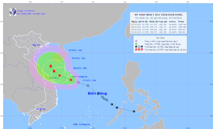Click the purple strong-wind swatch in the legend
The image size is (213, 129).
pyautogui.click(x=136, y=41)
